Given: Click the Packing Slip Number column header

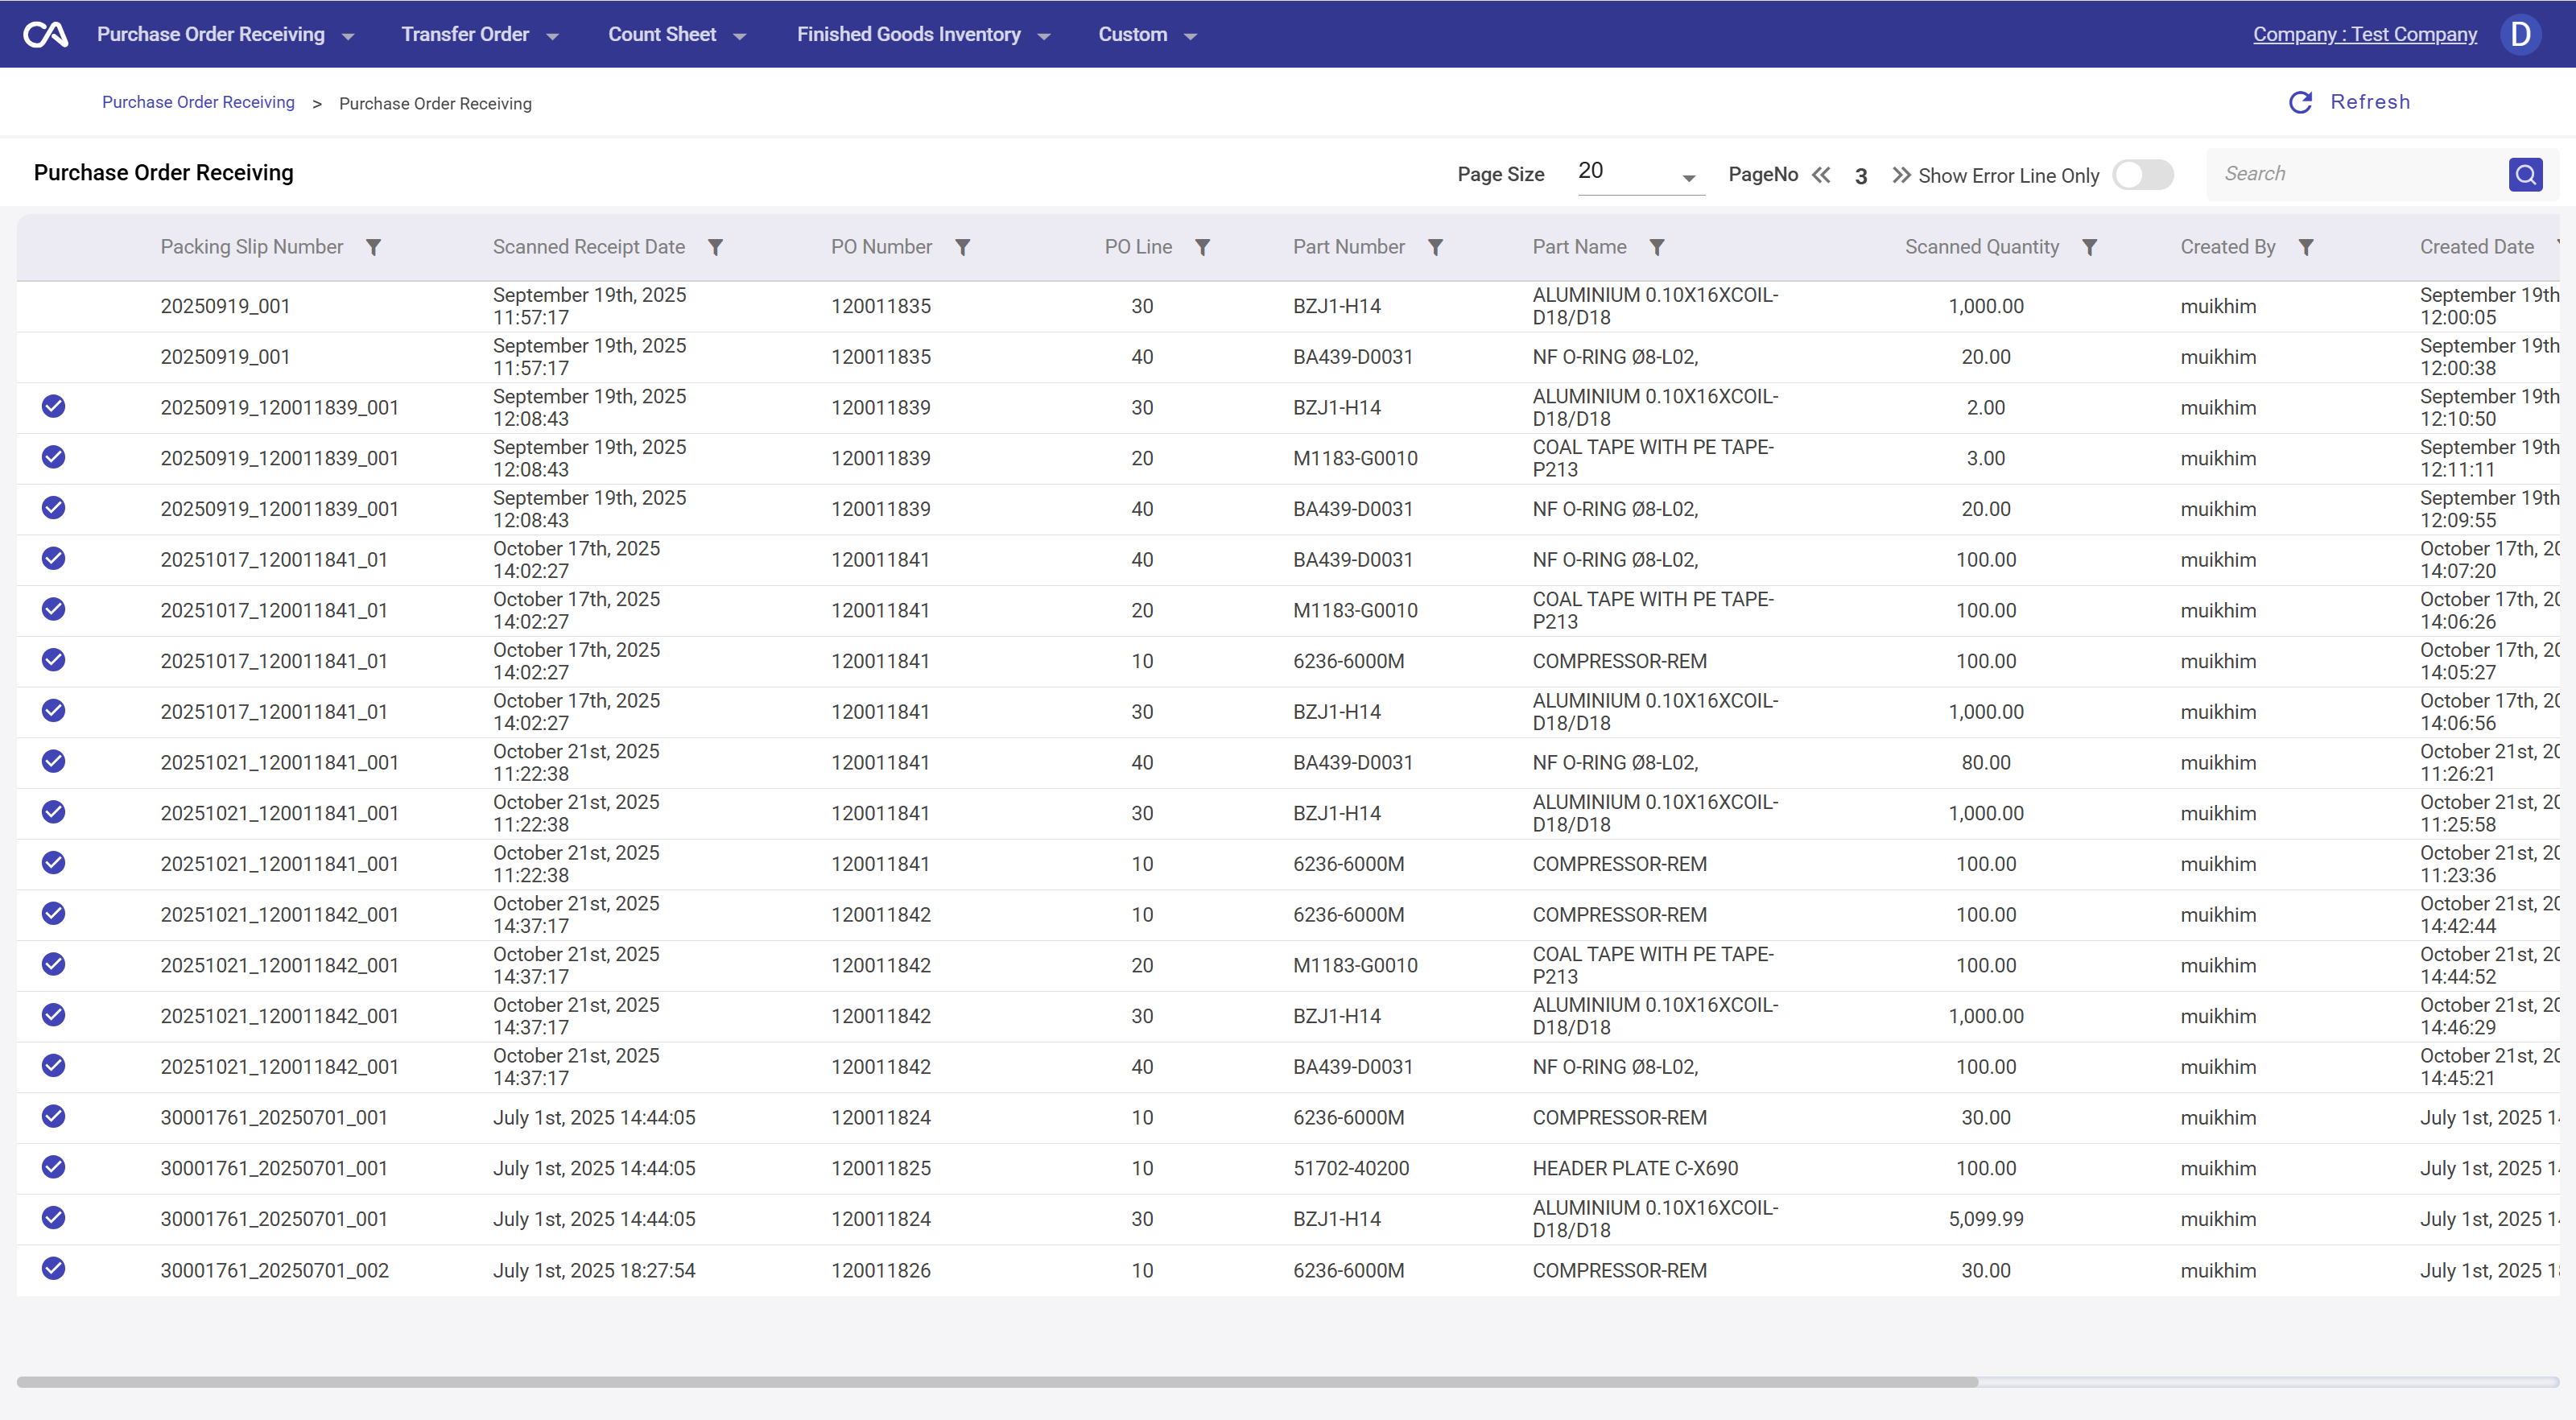Looking at the screenshot, I should point(251,247).
